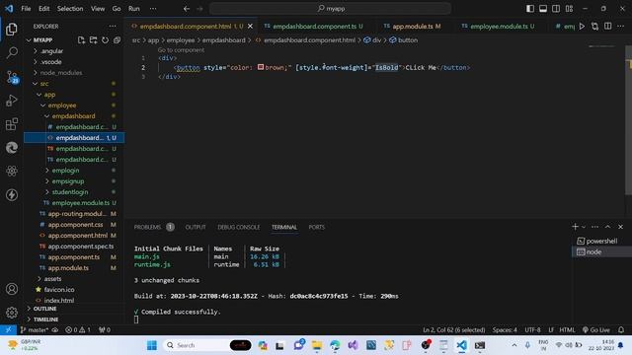Open remote window indicator in status bar
The image size is (632, 355).
8,329
